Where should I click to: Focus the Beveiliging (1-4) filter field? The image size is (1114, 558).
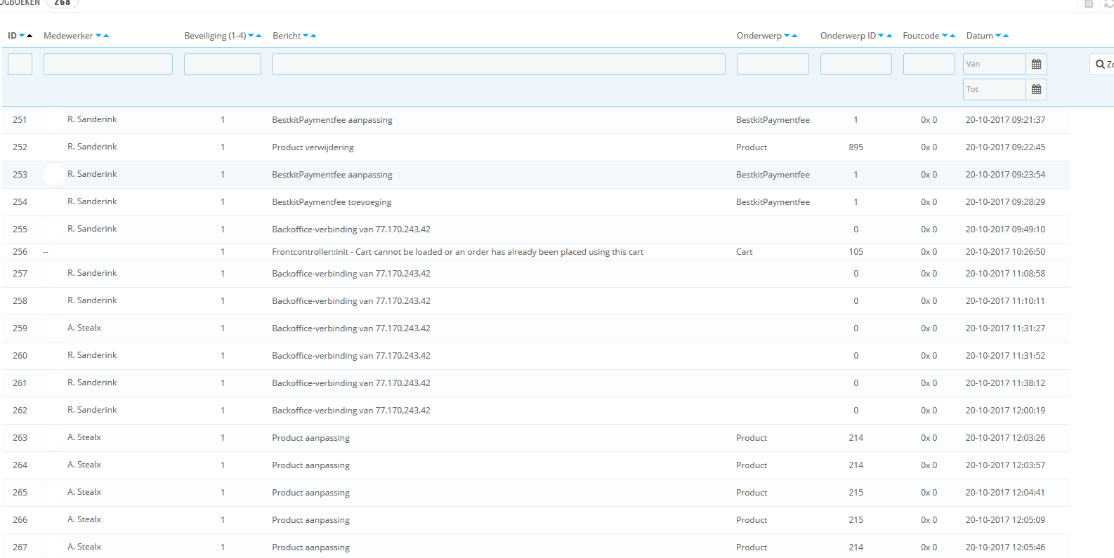pyautogui.click(x=223, y=64)
